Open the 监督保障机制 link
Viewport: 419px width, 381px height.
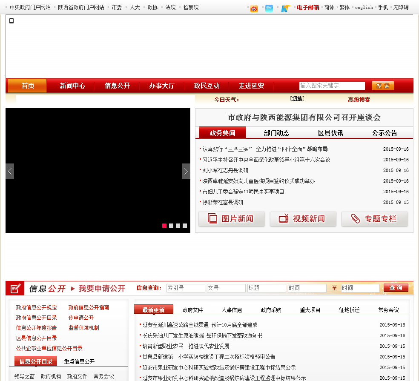pyautogui.click(x=83, y=328)
